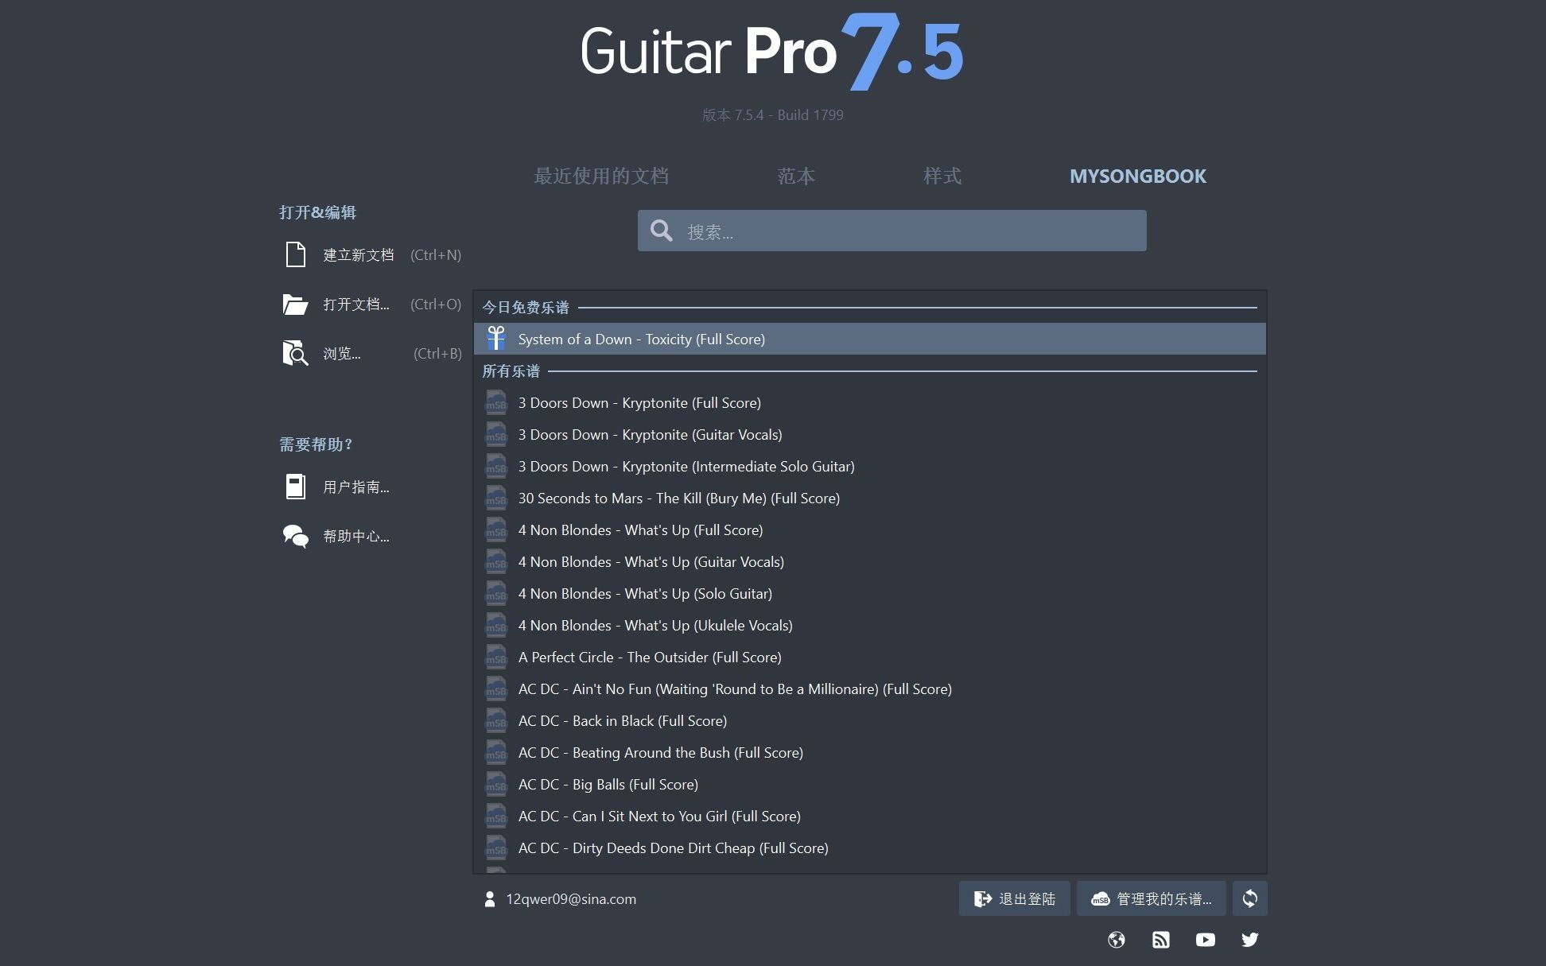
Task: Click mSB icon for Beating Around the Bush
Action: (x=496, y=753)
